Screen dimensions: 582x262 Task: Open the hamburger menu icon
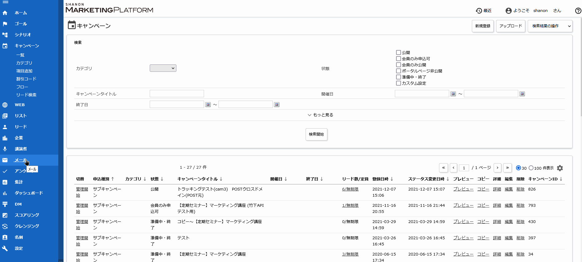coord(5,2)
